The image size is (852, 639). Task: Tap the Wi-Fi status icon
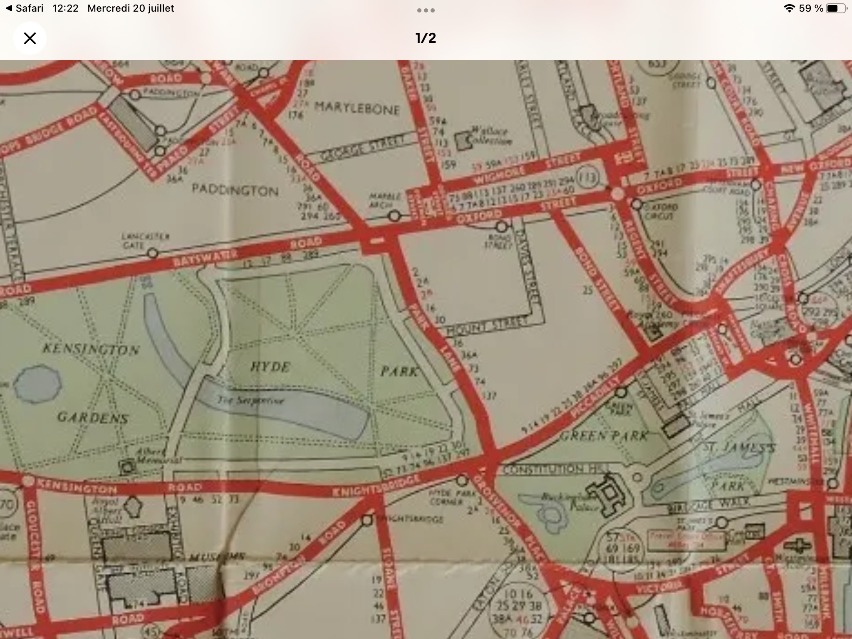[789, 8]
